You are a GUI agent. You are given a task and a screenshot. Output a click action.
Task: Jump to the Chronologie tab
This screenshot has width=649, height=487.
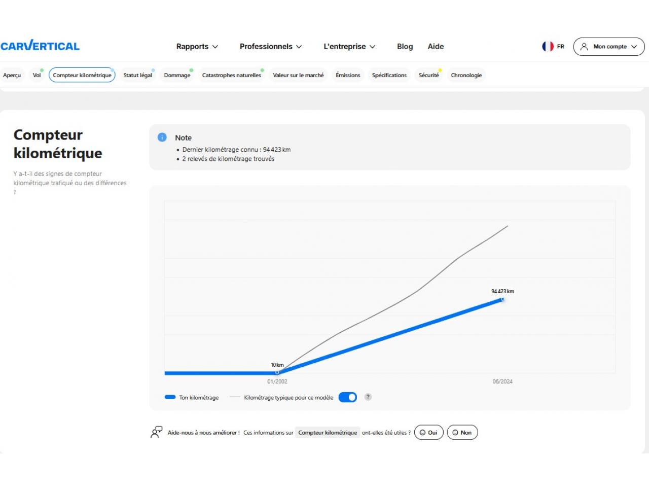(x=466, y=75)
